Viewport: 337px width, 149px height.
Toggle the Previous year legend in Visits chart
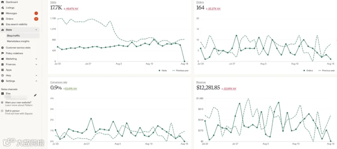180,71
